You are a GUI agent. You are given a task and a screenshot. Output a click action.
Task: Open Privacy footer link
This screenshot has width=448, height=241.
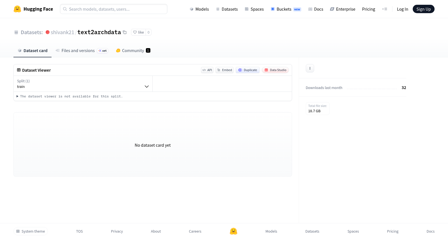point(117,231)
